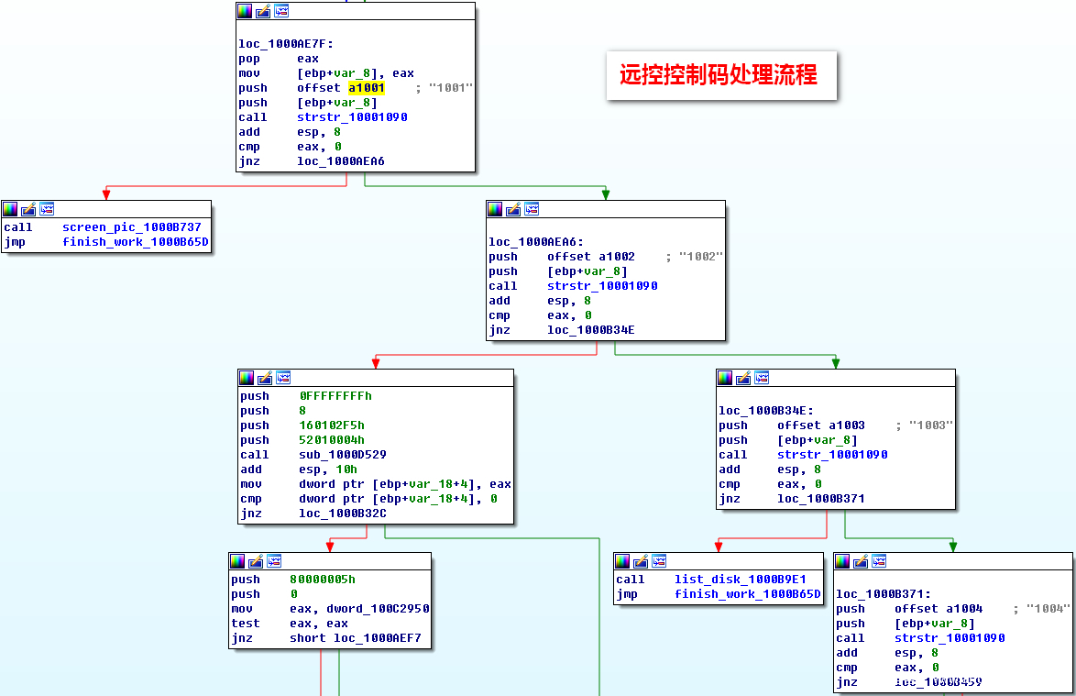Screen dimensions: 1076x696
Task: Click finish_work_1000B65D below list_disk call
Action: tap(747, 594)
